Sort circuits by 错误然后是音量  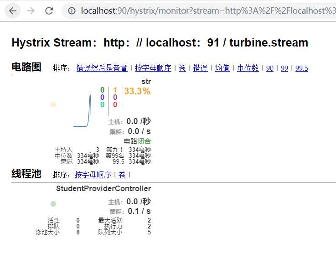tap(102, 68)
